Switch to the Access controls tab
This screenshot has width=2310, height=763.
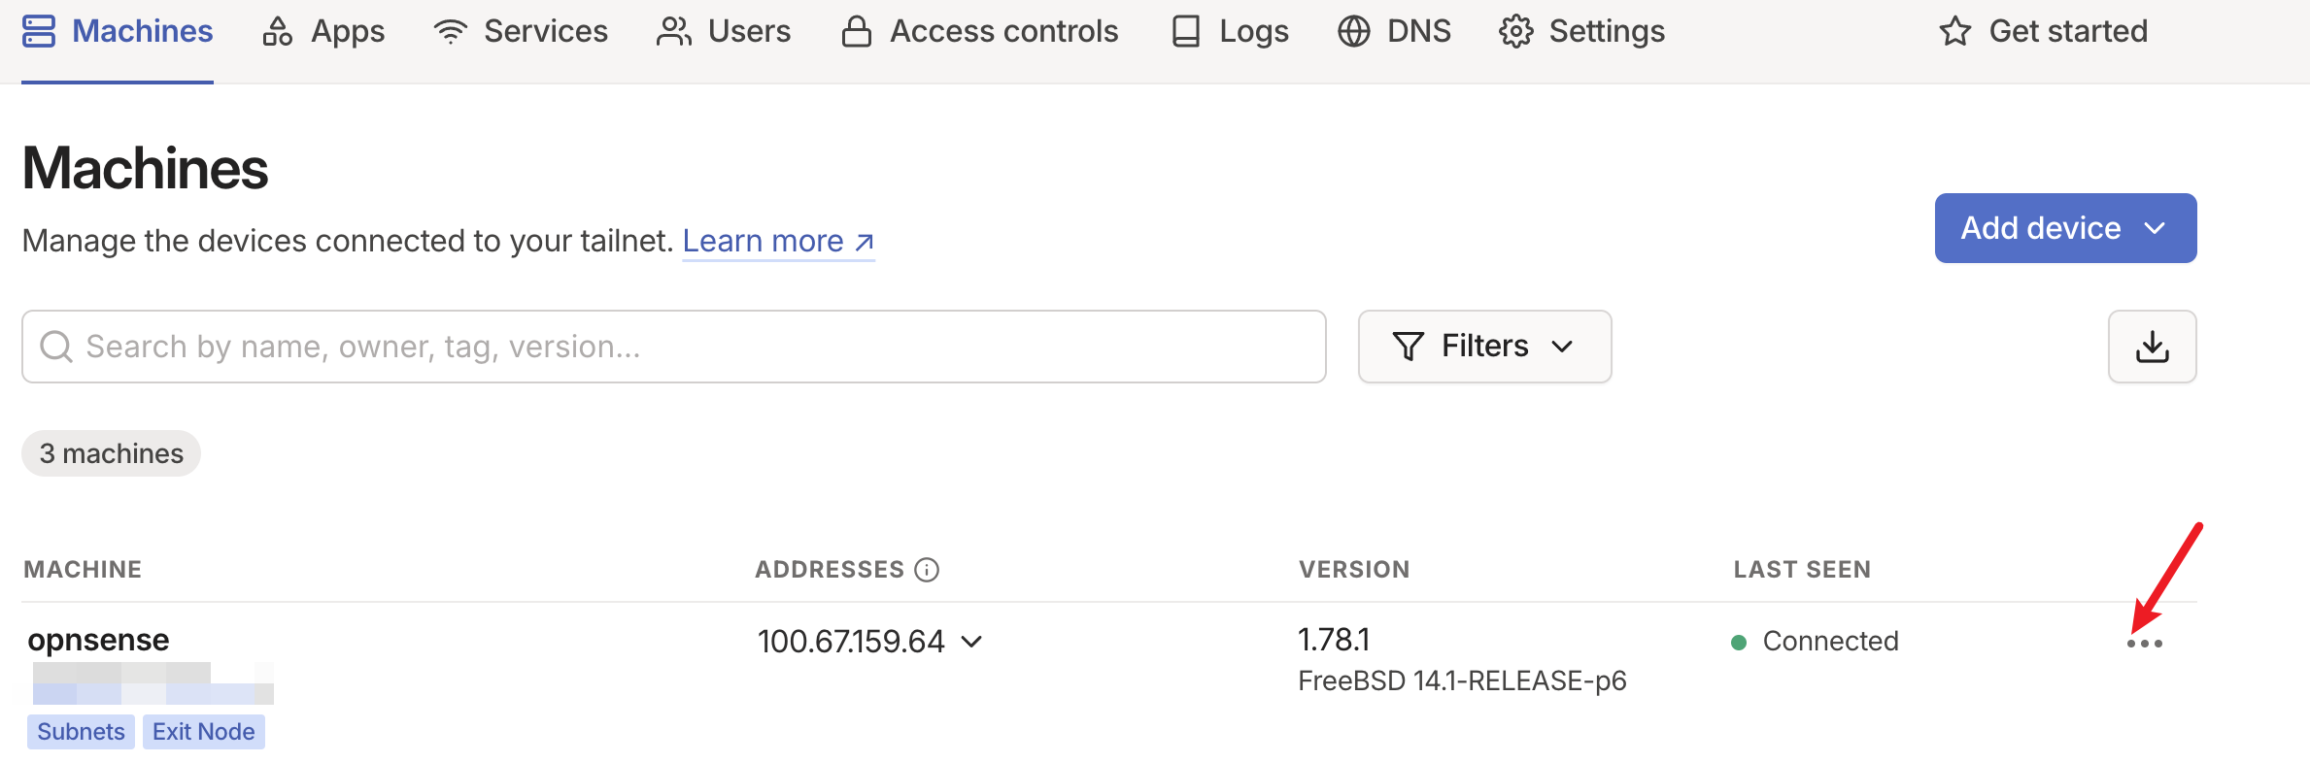[1003, 32]
